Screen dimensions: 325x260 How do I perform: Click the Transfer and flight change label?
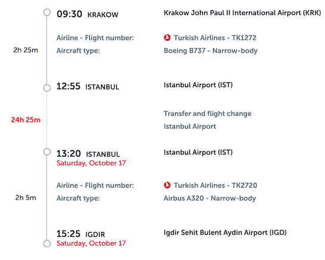pyautogui.click(x=208, y=113)
